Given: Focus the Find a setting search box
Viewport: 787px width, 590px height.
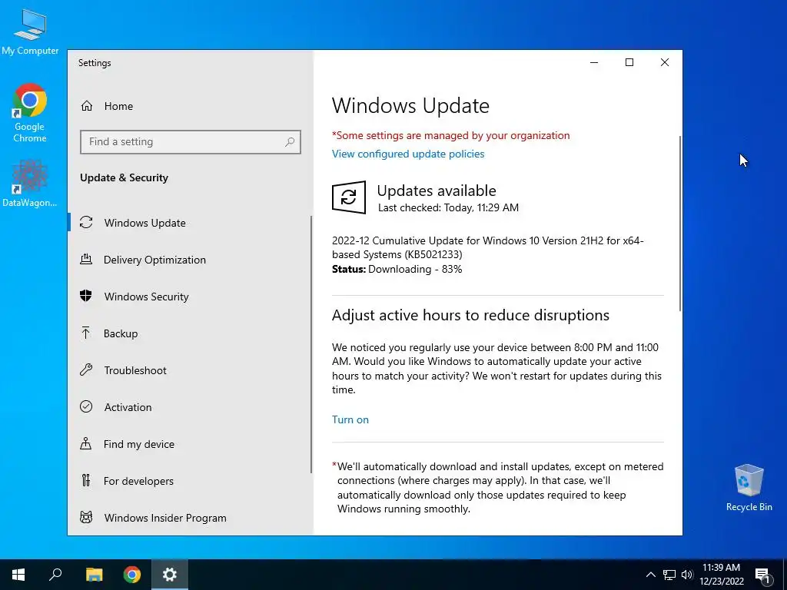Looking at the screenshot, I should point(191,142).
